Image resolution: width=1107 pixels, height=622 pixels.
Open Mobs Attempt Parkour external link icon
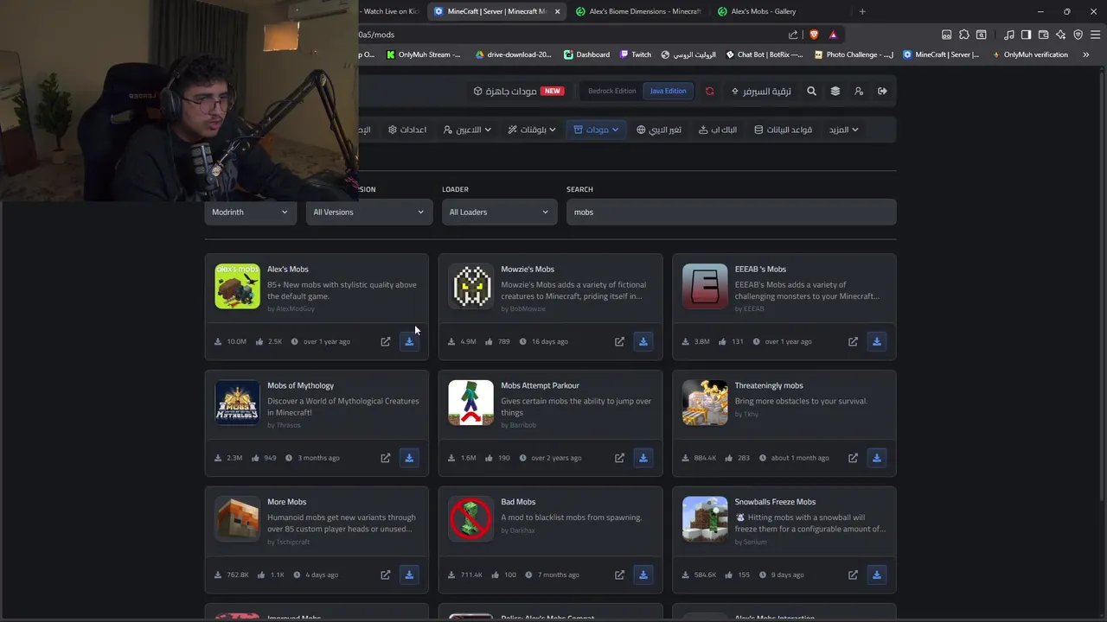coord(619,458)
